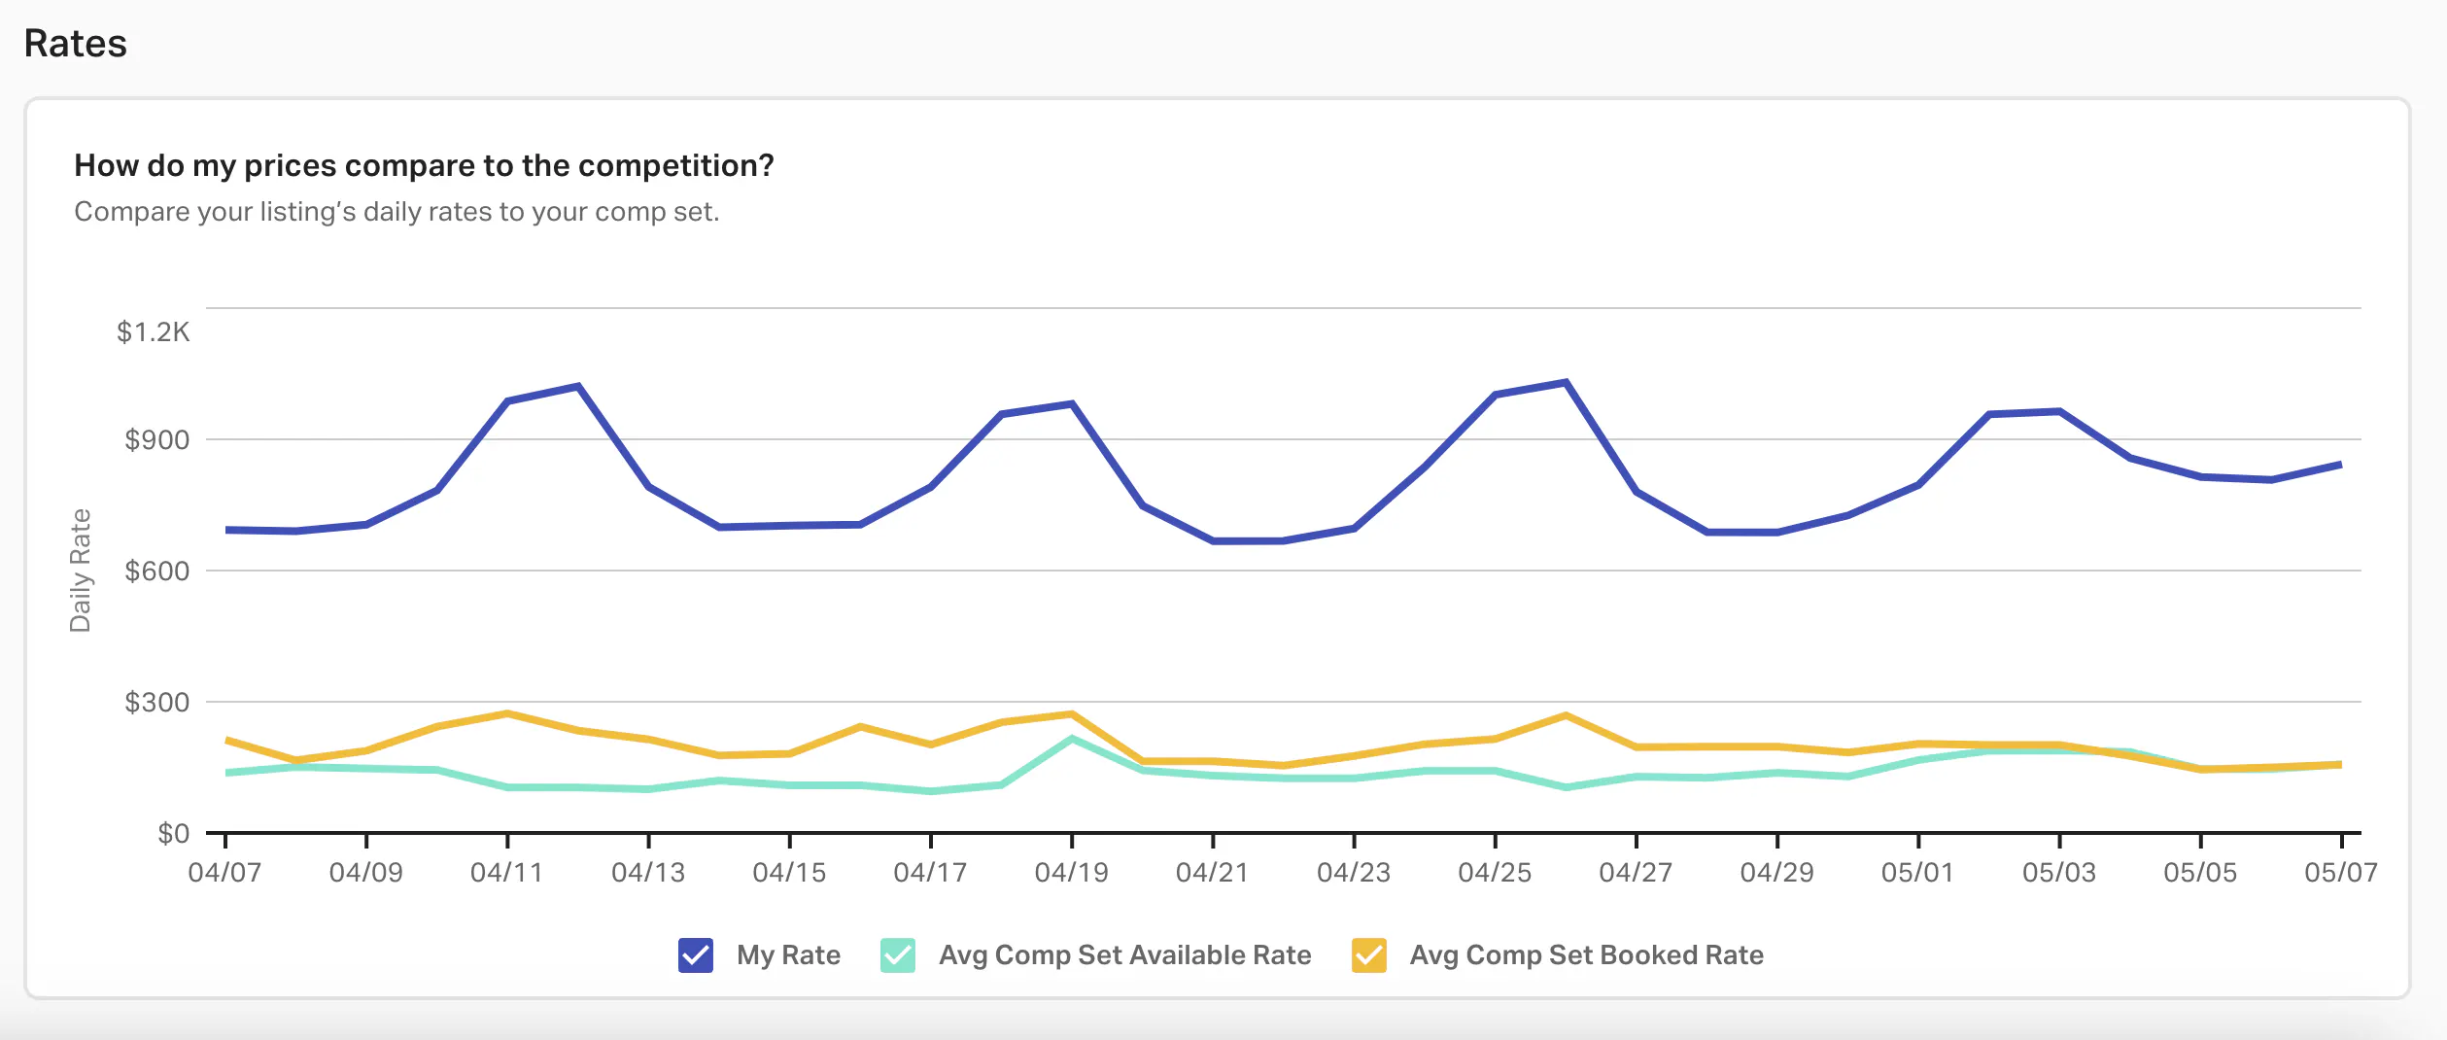Click the 04/19 date label on x-axis
2447x1040 pixels.
[x=1071, y=873]
